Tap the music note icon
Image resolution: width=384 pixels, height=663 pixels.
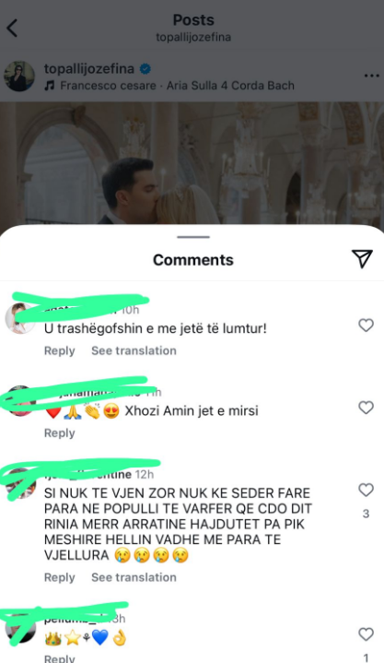(x=50, y=86)
